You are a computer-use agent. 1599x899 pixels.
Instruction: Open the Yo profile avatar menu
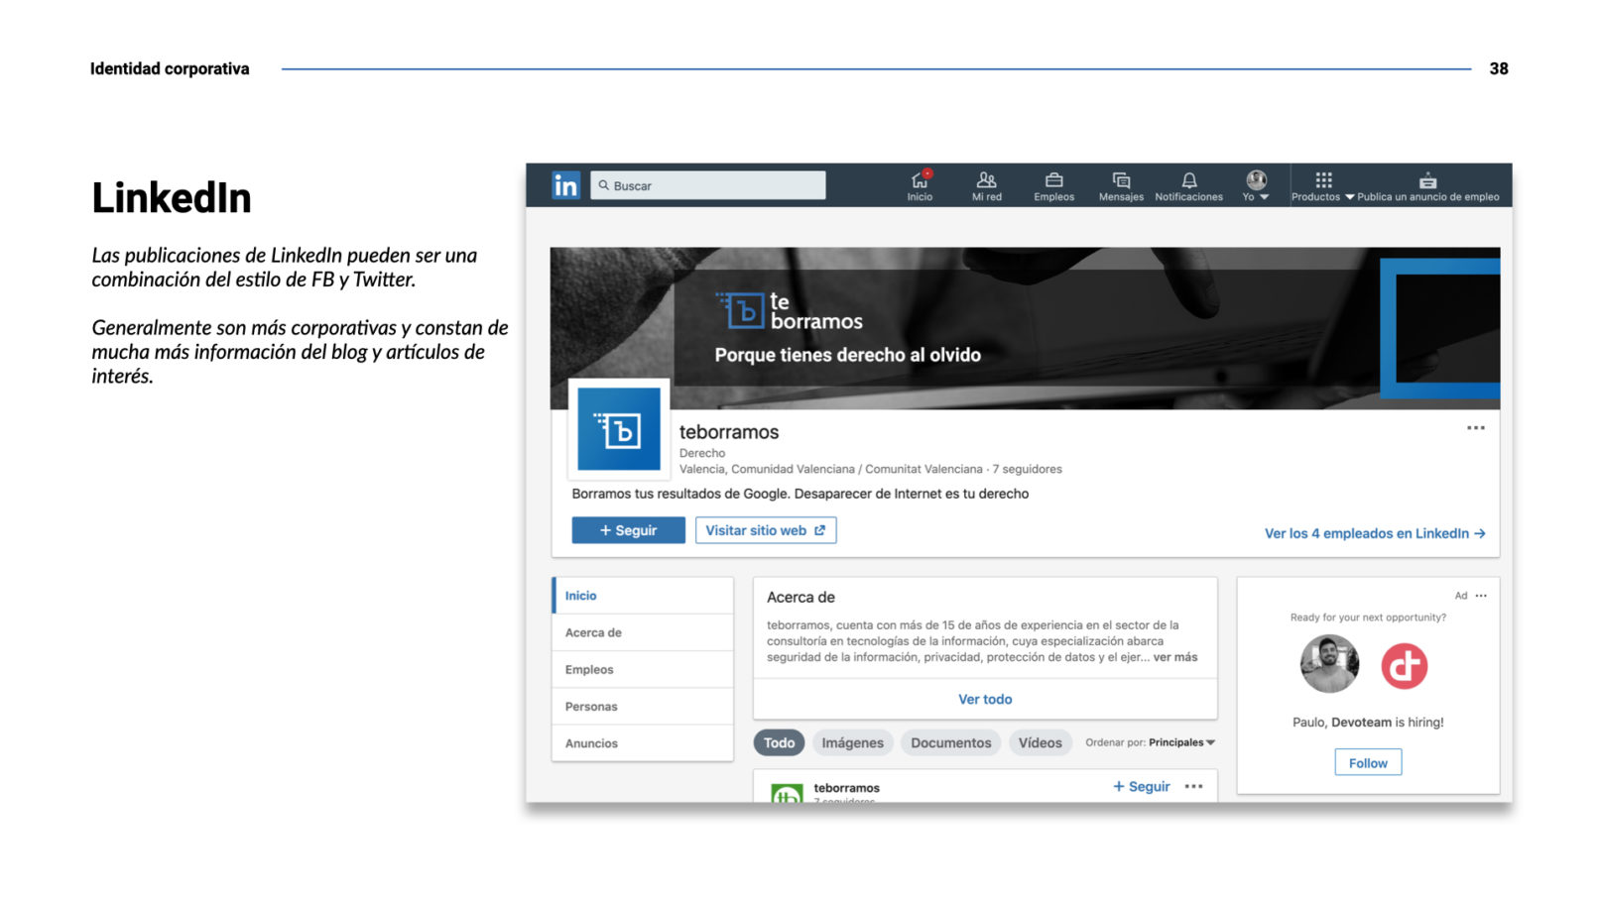1256,184
